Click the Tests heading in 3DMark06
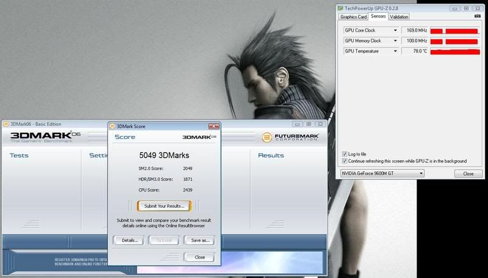 (19, 155)
